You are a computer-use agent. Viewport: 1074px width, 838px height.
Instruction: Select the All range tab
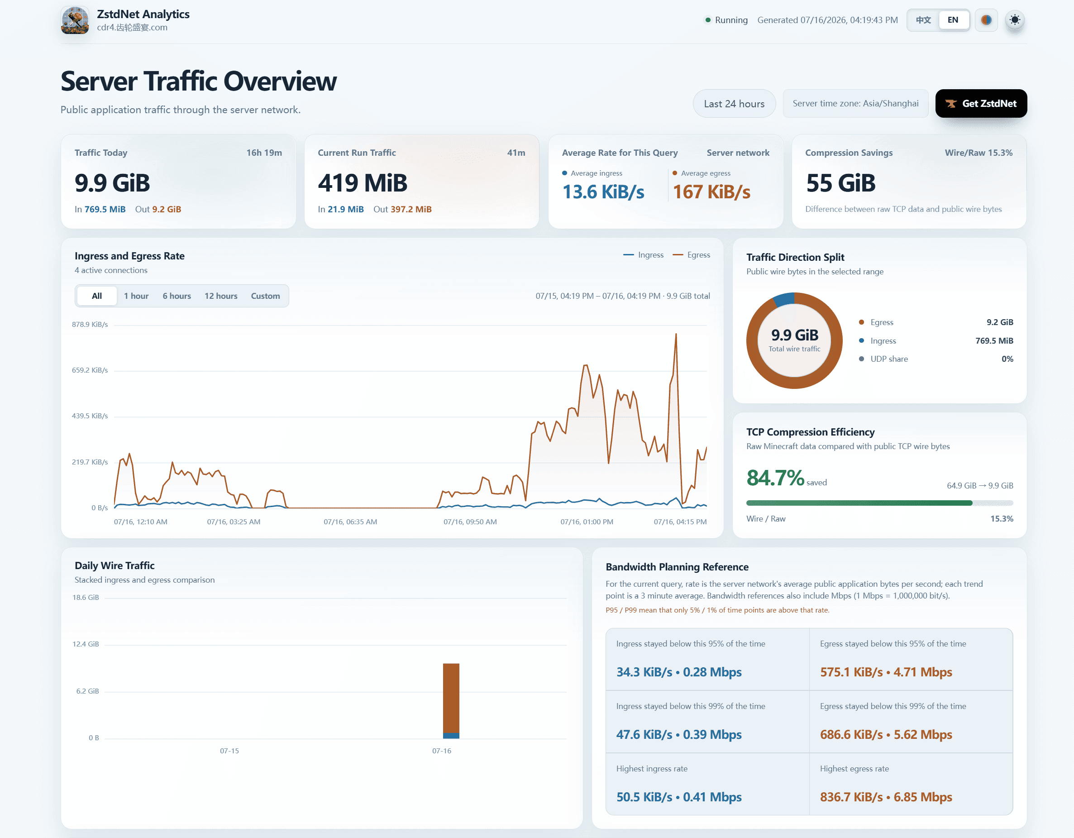point(97,296)
